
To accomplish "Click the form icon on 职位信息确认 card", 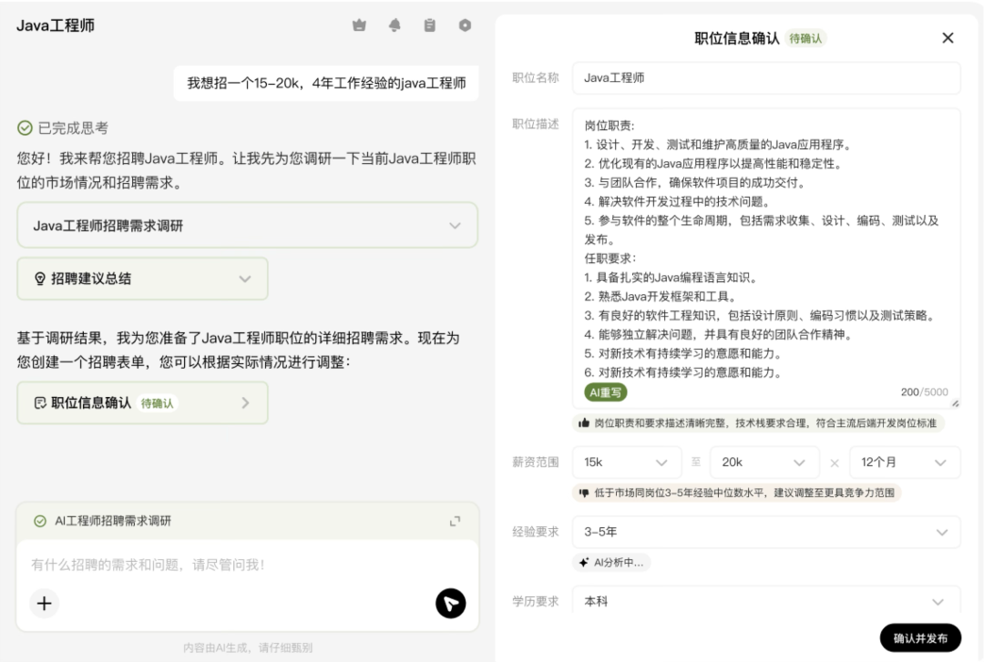I will coord(40,402).
